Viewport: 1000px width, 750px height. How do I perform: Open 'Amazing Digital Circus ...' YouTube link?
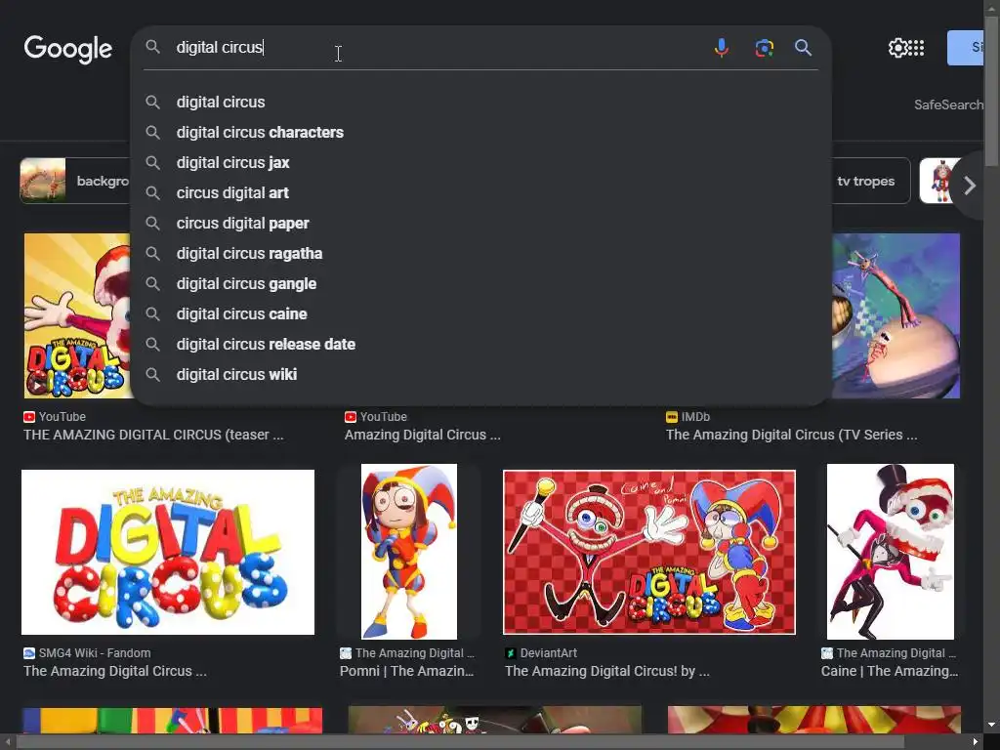(x=422, y=435)
